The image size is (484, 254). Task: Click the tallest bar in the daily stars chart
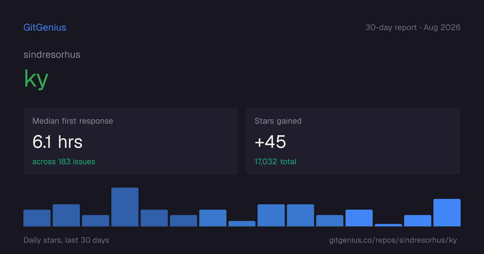tap(125, 207)
